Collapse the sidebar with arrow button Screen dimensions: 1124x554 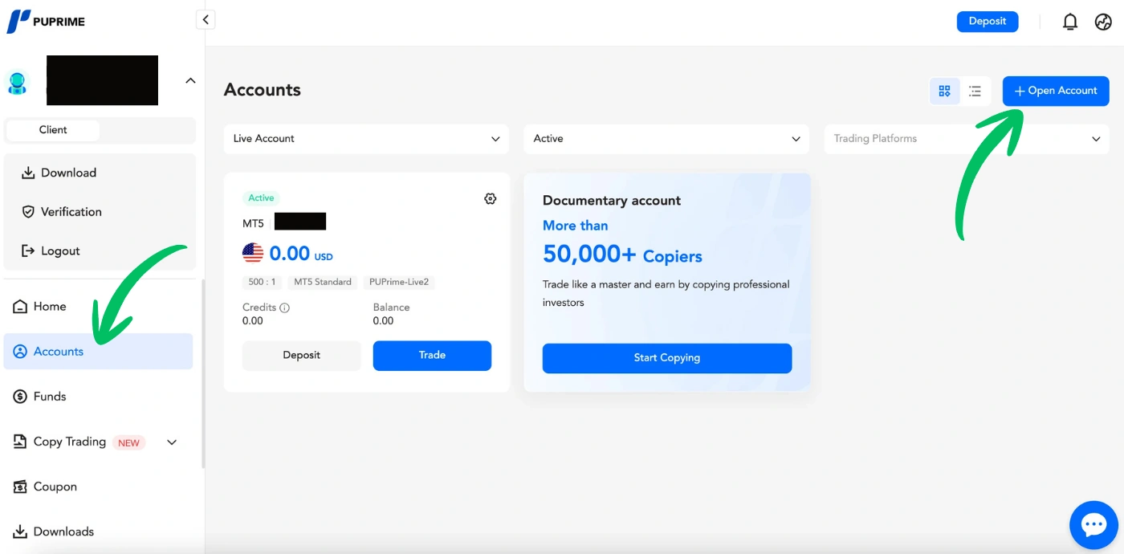(206, 20)
